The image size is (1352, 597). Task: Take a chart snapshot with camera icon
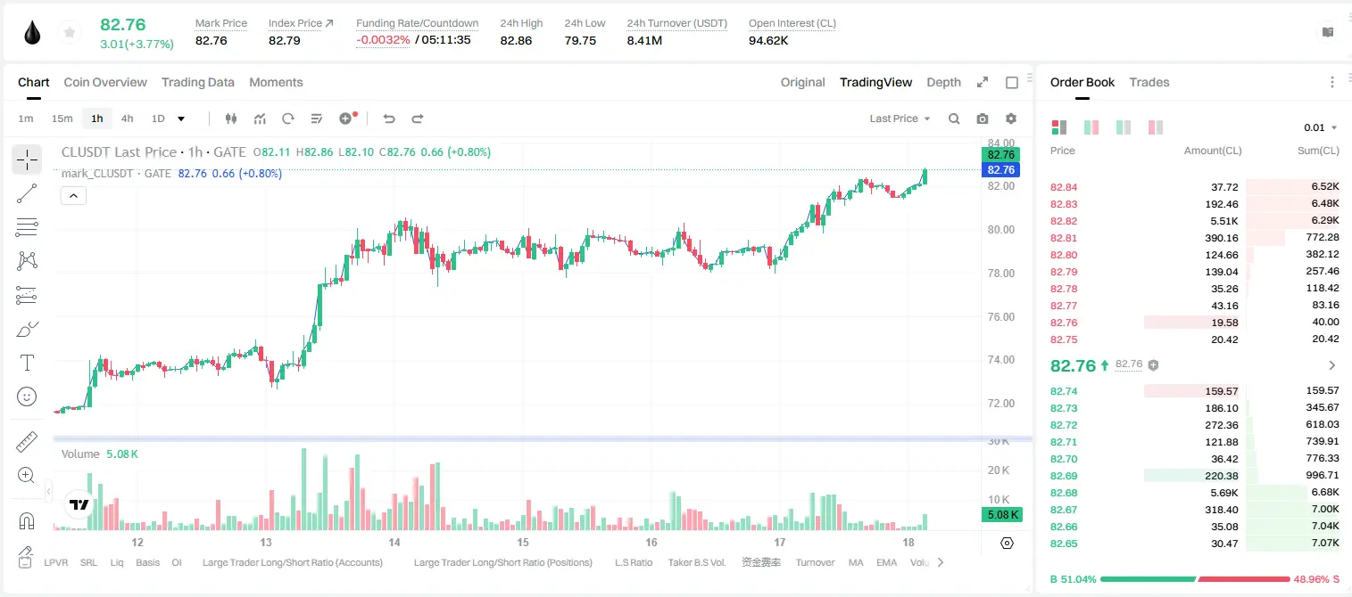983,119
